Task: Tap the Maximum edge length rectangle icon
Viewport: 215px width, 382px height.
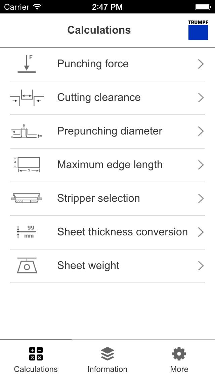Action: coord(27,165)
